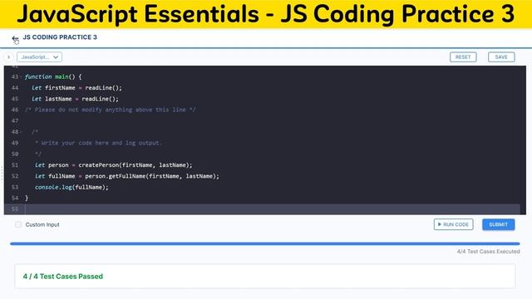Image resolution: width=532 pixels, height=299 pixels.
Task: Select the 'let fullName = person.getFullName' code line
Action: coord(127,176)
